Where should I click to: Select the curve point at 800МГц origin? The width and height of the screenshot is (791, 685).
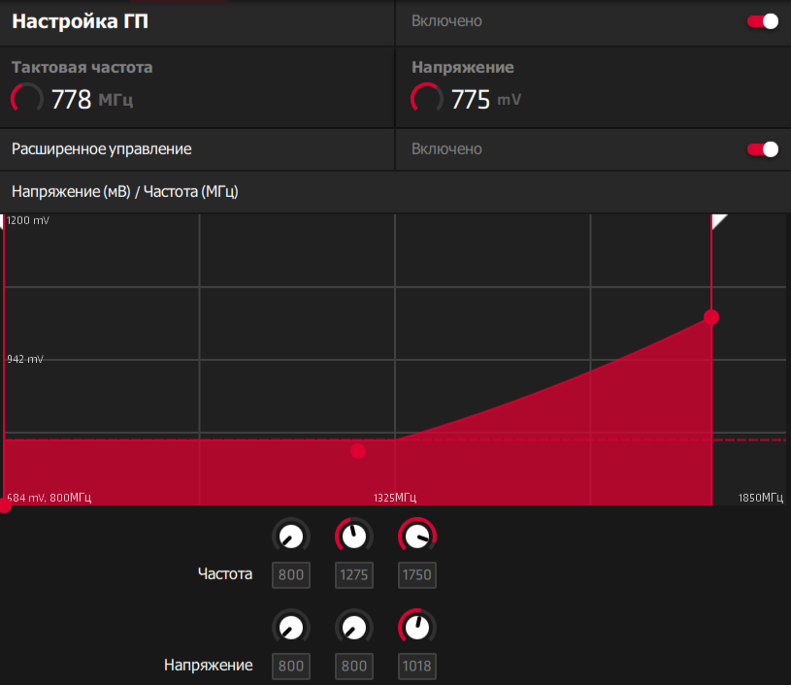pos(5,506)
